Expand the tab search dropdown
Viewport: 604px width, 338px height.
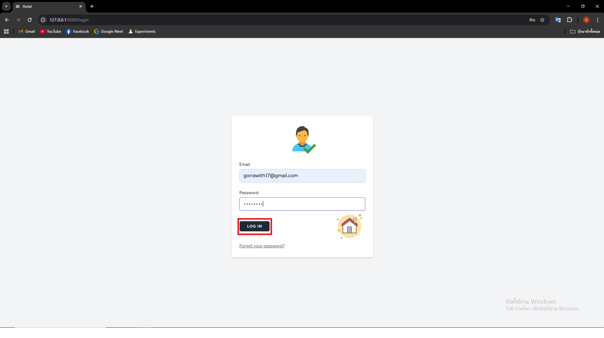pyautogui.click(x=6, y=6)
